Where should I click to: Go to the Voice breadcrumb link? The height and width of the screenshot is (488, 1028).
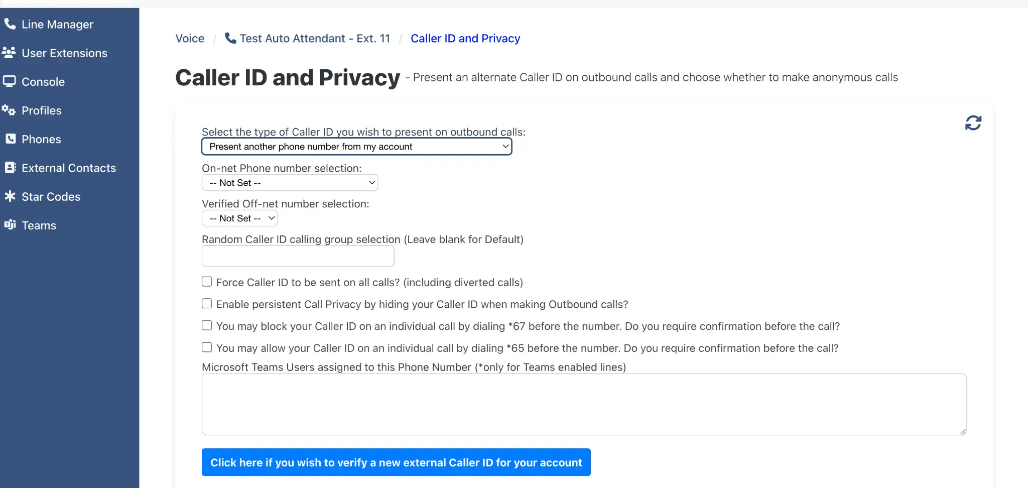(189, 38)
